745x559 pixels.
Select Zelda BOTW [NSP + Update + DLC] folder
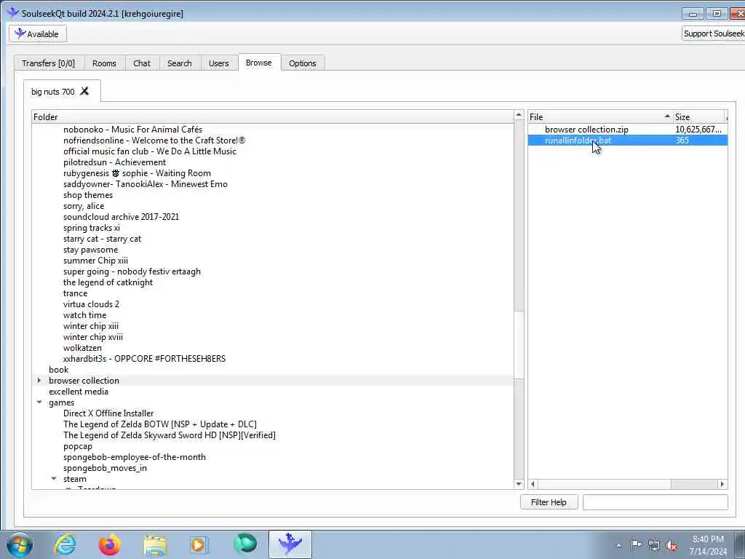point(159,424)
